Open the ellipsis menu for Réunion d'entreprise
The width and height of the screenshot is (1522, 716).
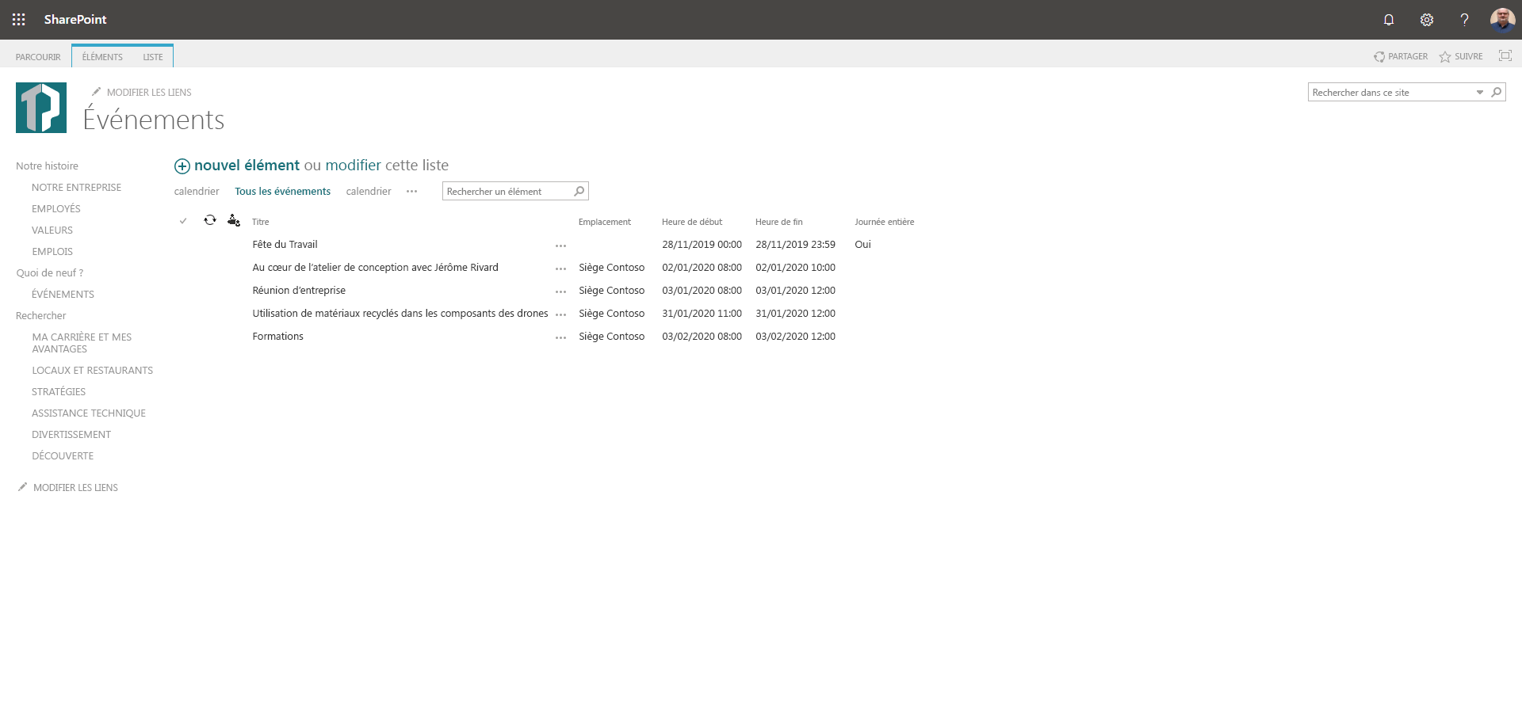pyautogui.click(x=561, y=291)
